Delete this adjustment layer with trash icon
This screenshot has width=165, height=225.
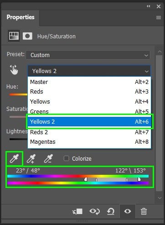(x=144, y=211)
